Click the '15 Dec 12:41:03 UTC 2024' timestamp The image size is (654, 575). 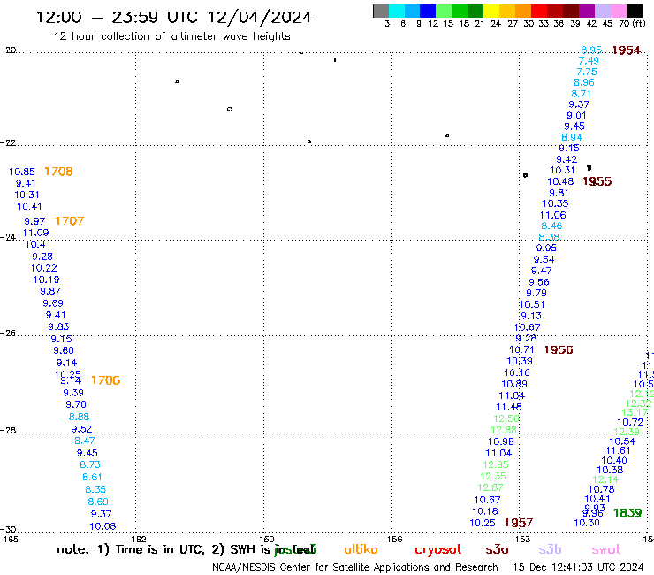[x=578, y=567]
